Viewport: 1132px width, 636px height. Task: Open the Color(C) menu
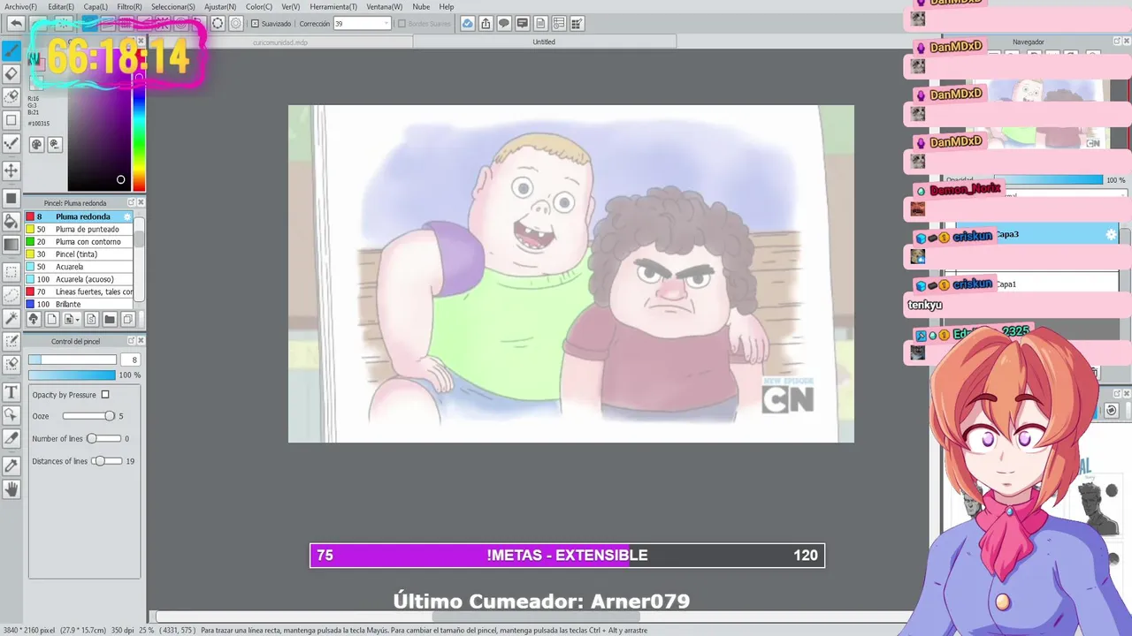coord(259,6)
